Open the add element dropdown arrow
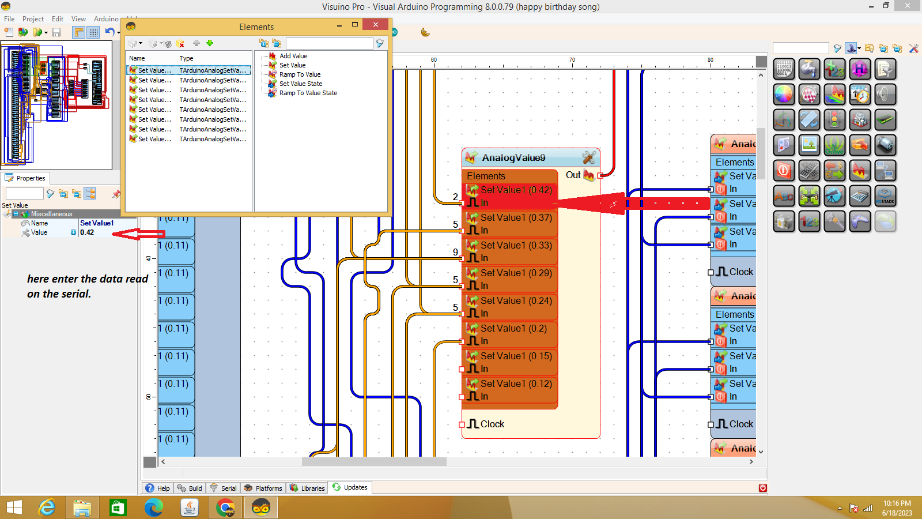The height and width of the screenshot is (519, 922). tap(141, 44)
